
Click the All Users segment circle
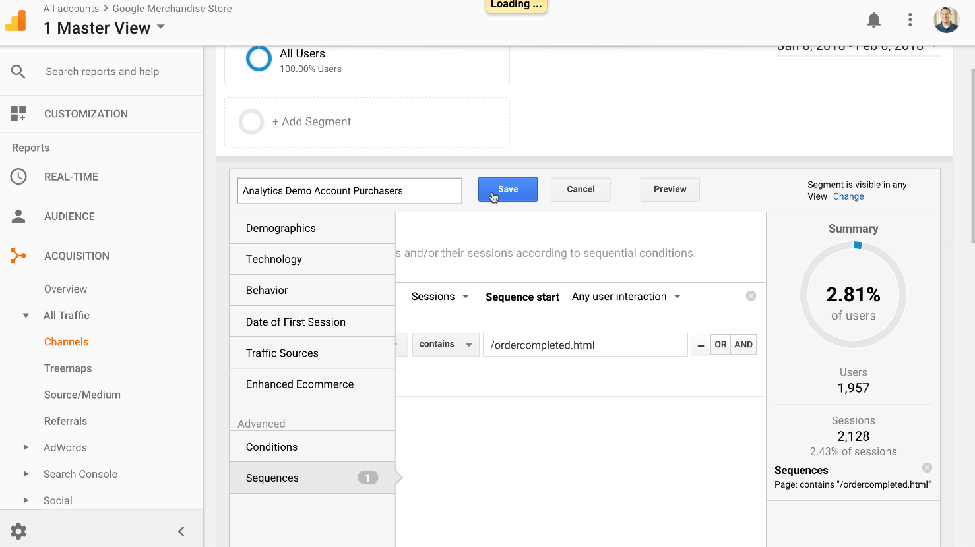pos(259,59)
